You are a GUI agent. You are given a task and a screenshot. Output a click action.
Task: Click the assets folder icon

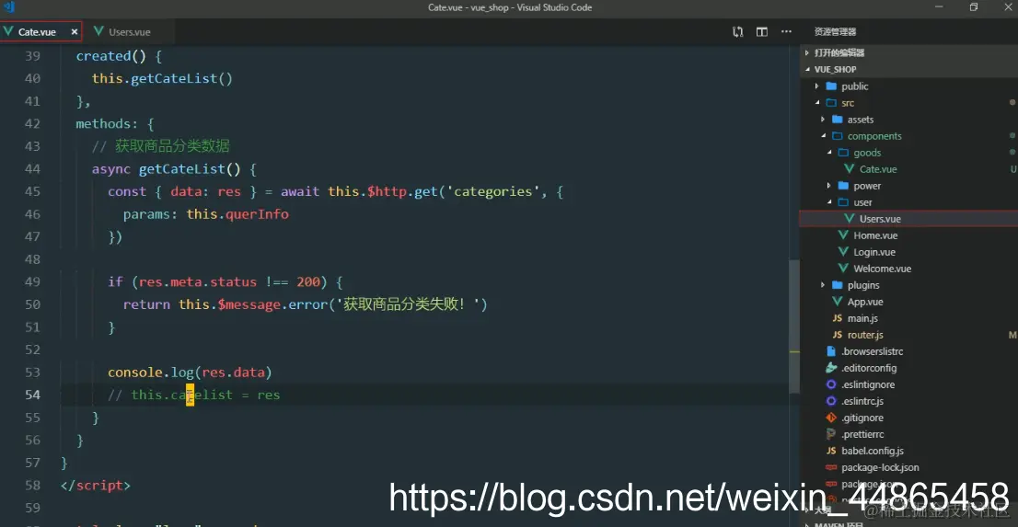click(837, 120)
